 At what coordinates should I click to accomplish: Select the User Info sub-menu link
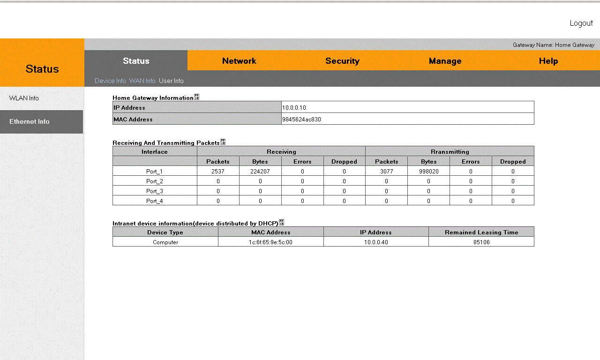171,81
